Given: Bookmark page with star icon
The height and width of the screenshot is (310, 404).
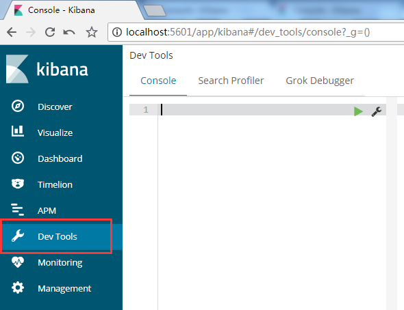Looking at the screenshot, I should pos(92,32).
